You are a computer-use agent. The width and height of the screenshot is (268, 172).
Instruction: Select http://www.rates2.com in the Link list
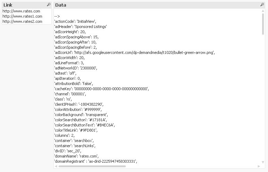(22, 21)
